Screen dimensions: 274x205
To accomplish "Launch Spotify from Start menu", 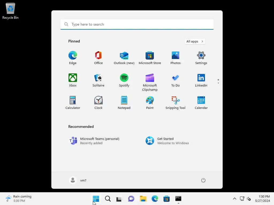I will pyautogui.click(x=124, y=80).
